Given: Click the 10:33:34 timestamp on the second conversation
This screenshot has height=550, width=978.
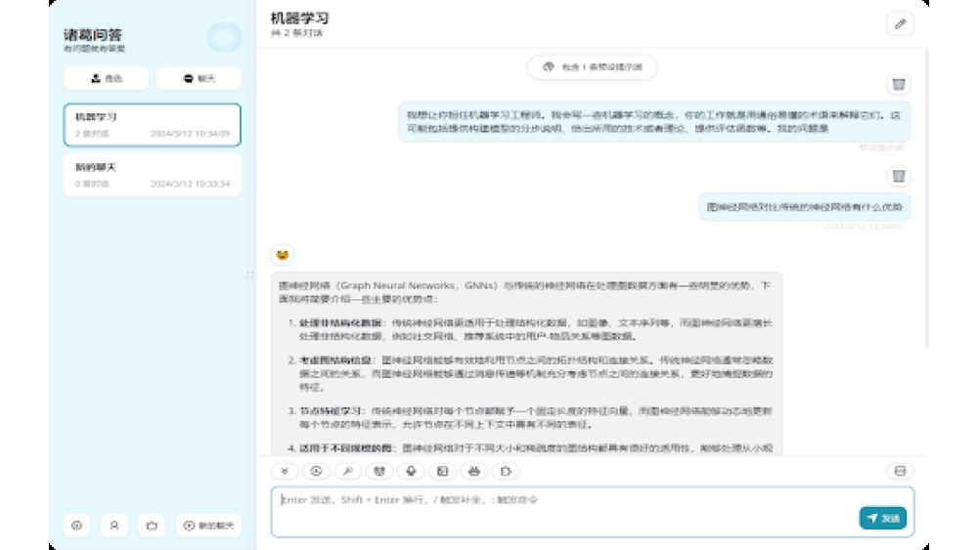Looking at the screenshot, I should pos(190,184).
